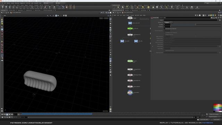Open the Persp viewport dropdown

[101, 18]
